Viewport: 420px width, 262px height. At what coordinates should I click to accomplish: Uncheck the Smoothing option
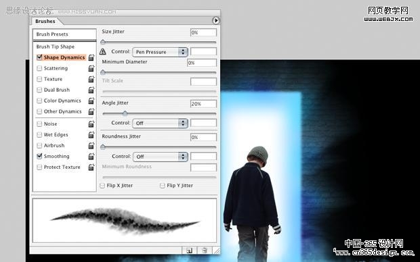pyautogui.click(x=39, y=156)
